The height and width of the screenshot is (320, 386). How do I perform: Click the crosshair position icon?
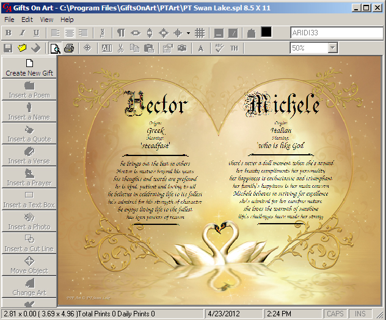pyautogui.click(x=178, y=33)
